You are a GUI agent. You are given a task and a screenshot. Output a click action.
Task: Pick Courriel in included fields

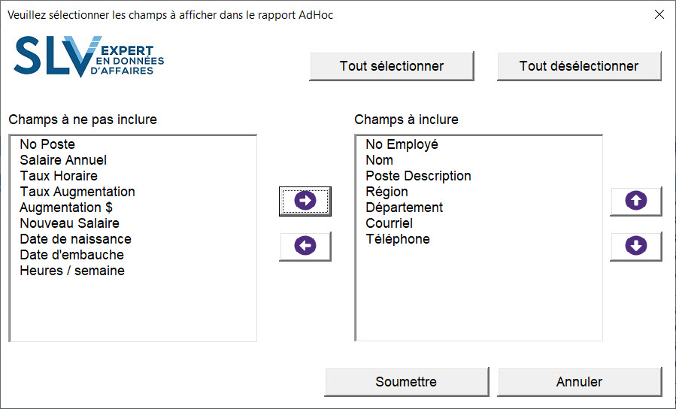389,223
